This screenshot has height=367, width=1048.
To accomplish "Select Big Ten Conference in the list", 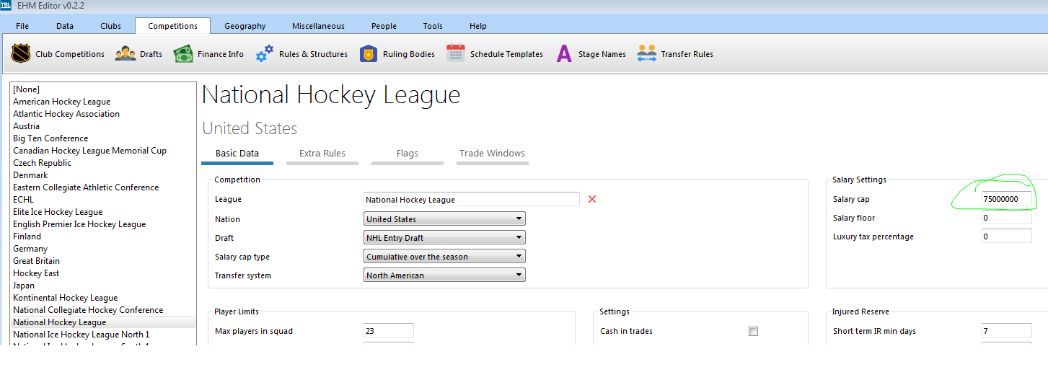I will pos(103,138).
